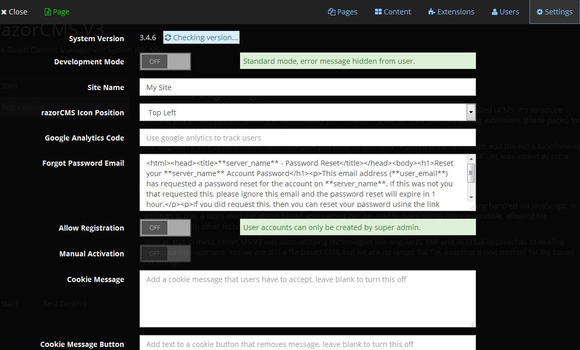Open the razorCMS Icon Position dropdown
The image size is (580, 350).
308,112
